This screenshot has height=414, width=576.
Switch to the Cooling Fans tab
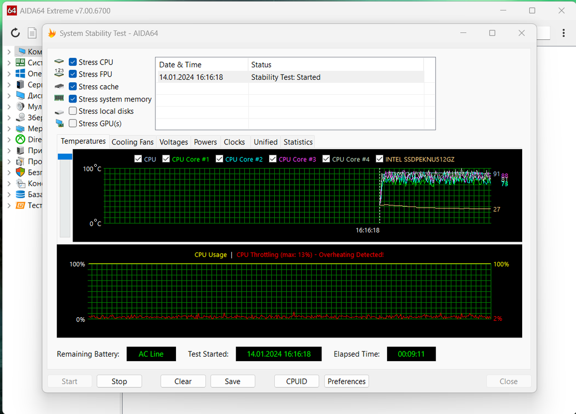click(132, 142)
